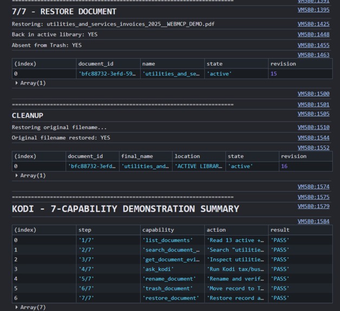Select 'ACTIVE LIBRAR…' location cell
This screenshot has height=311, width=340.
point(198,167)
